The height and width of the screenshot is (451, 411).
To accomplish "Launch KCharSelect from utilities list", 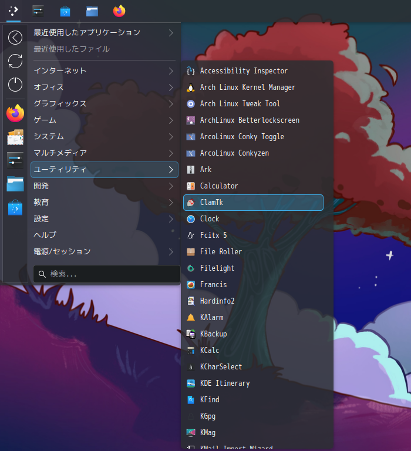I will click(254, 366).
